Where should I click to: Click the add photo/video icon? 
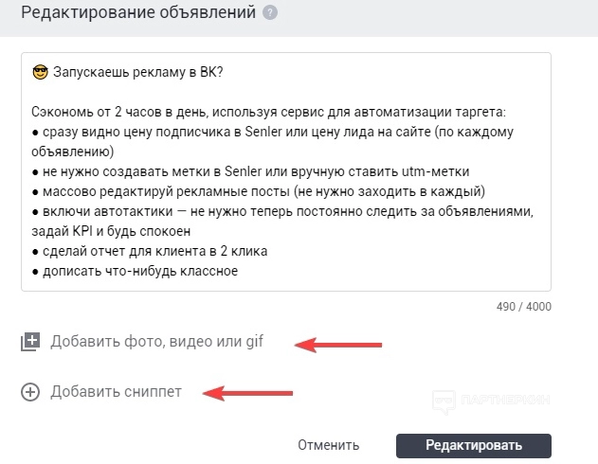point(30,343)
